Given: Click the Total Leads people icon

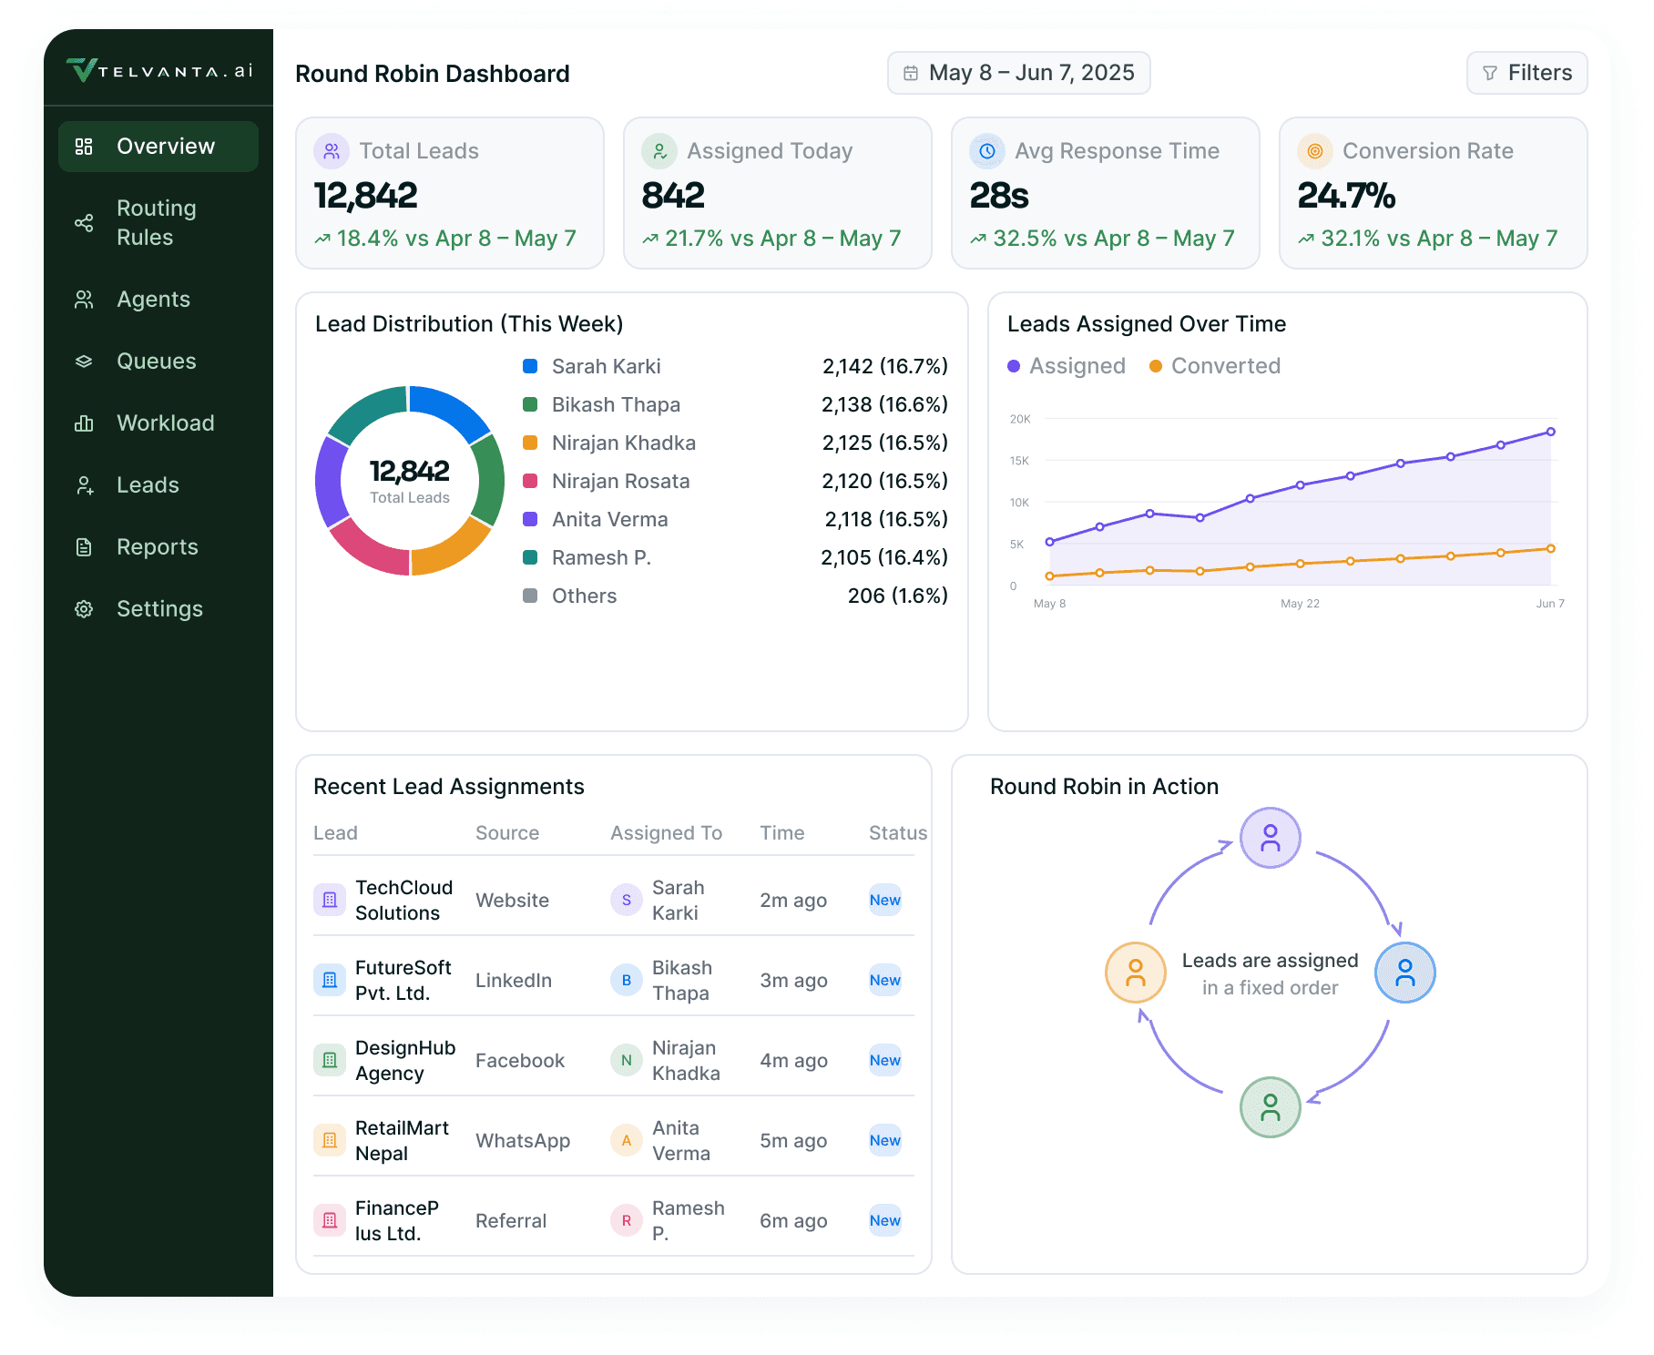Looking at the screenshot, I should pyautogui.click(x=332, y=151).
